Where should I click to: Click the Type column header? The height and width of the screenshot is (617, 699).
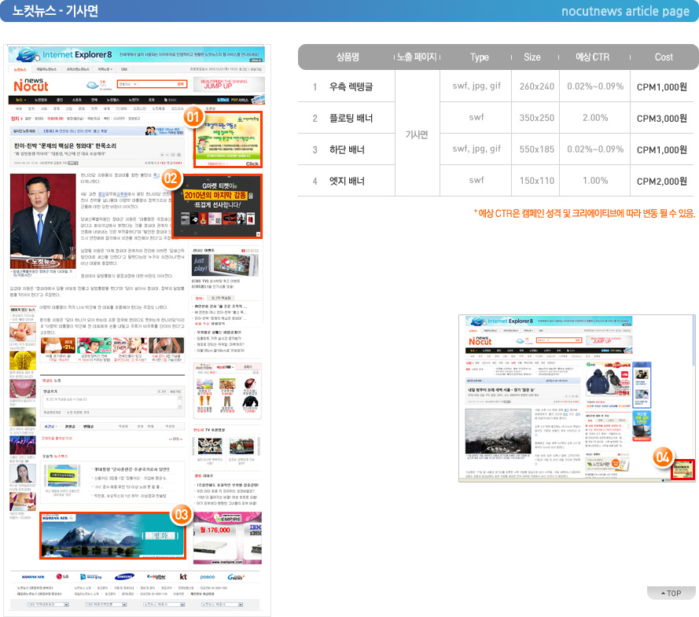tap(479, 57)
